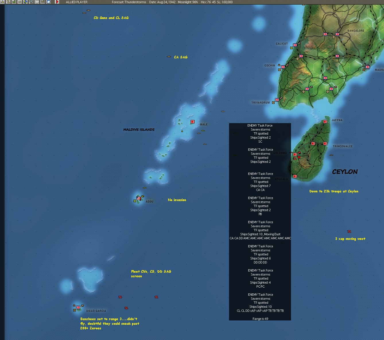Click the airfield icon at Addu
The height and width of the screenshot is (340, 384).
point(143,196)
